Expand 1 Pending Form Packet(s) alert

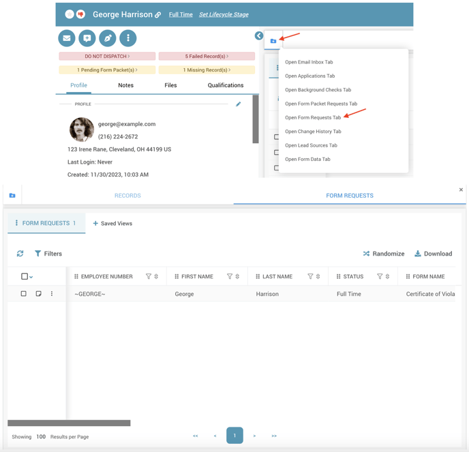point(107,70)
